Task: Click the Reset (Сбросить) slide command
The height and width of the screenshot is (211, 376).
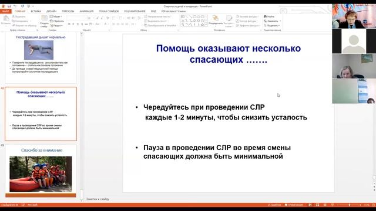Action: 57,21
